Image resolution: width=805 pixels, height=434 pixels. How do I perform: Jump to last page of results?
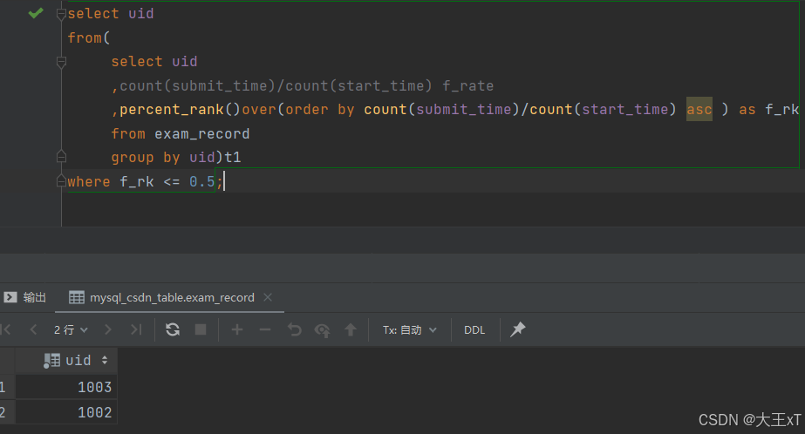coord(135,329)
